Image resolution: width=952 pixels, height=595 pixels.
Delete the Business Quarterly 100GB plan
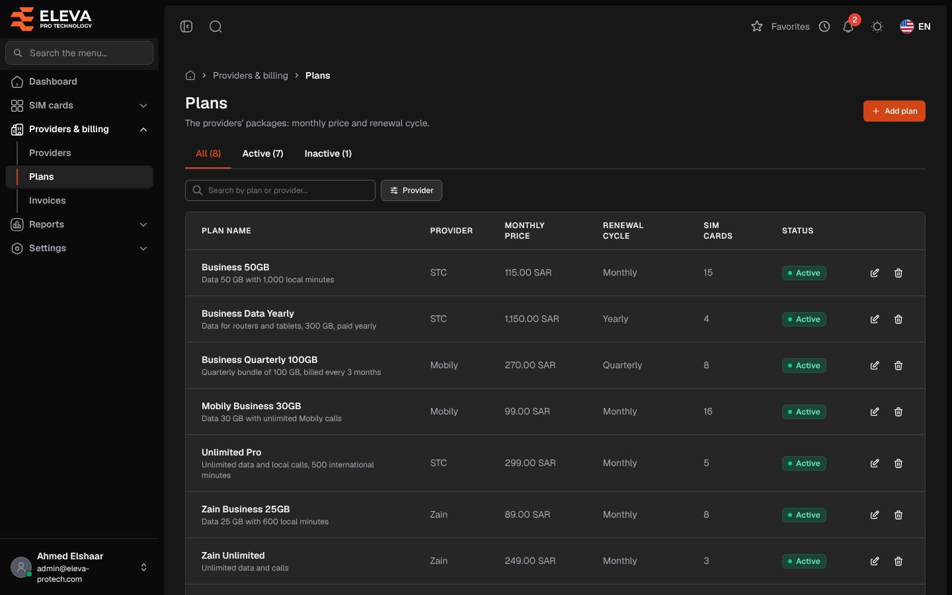(x=898, y=366)
